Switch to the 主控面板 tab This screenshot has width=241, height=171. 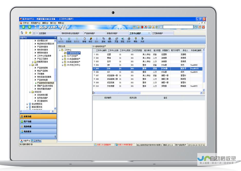tap(49, 33)
